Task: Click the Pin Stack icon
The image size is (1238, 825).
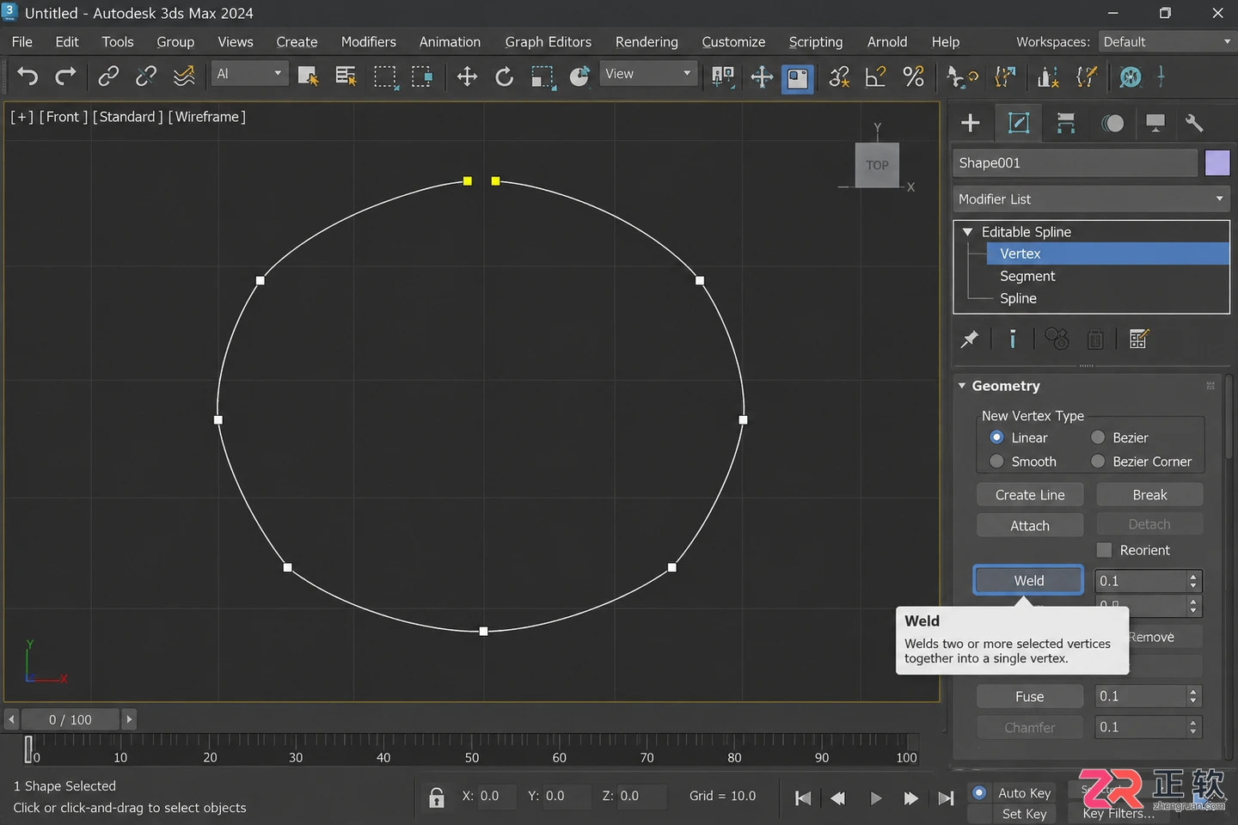Action: [x=970, y=339]
